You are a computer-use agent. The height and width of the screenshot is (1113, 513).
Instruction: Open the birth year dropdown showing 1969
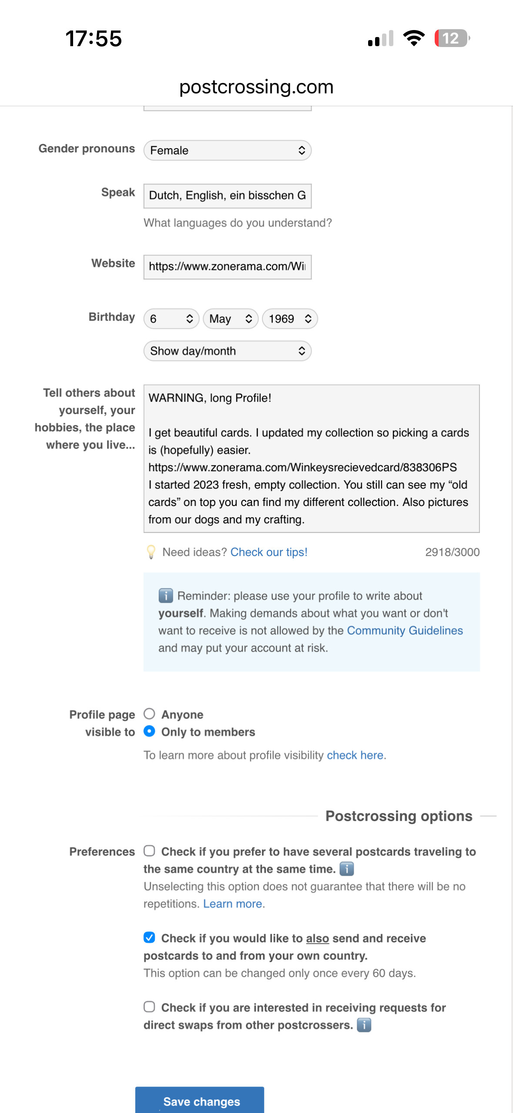[290, 319]
